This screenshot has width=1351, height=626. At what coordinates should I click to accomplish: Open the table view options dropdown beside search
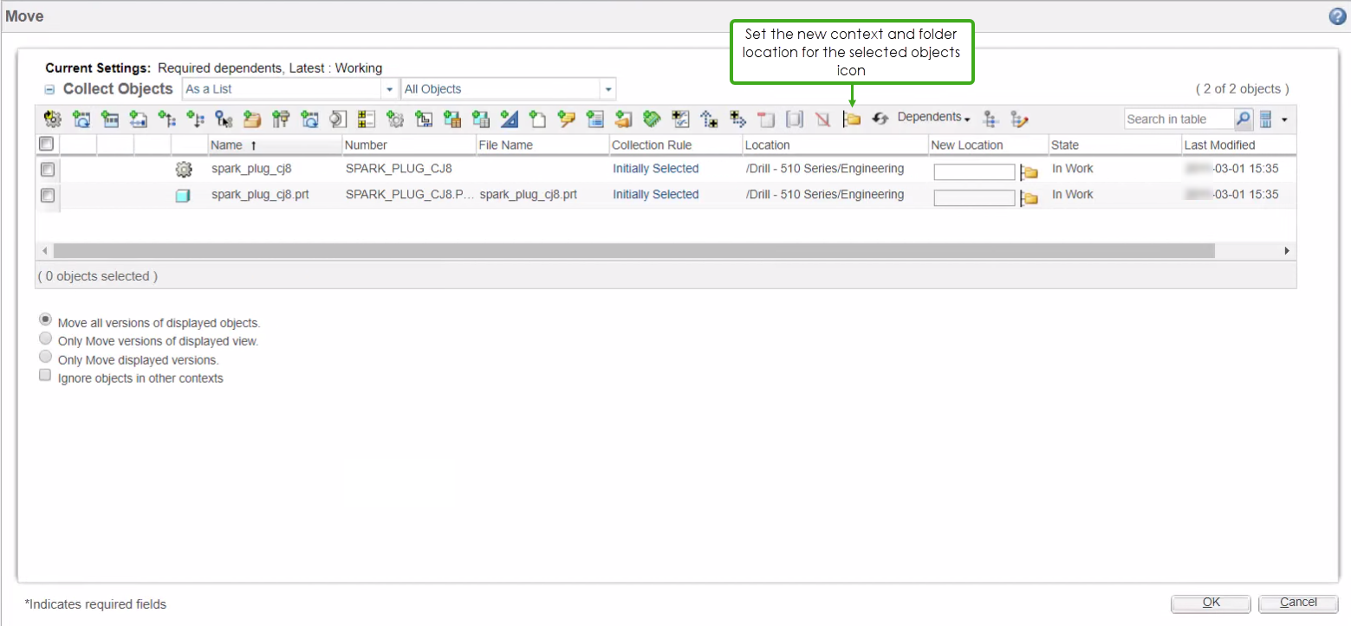click(1284, 119)
